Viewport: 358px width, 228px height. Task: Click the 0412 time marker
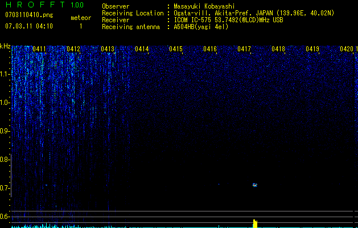73,49
